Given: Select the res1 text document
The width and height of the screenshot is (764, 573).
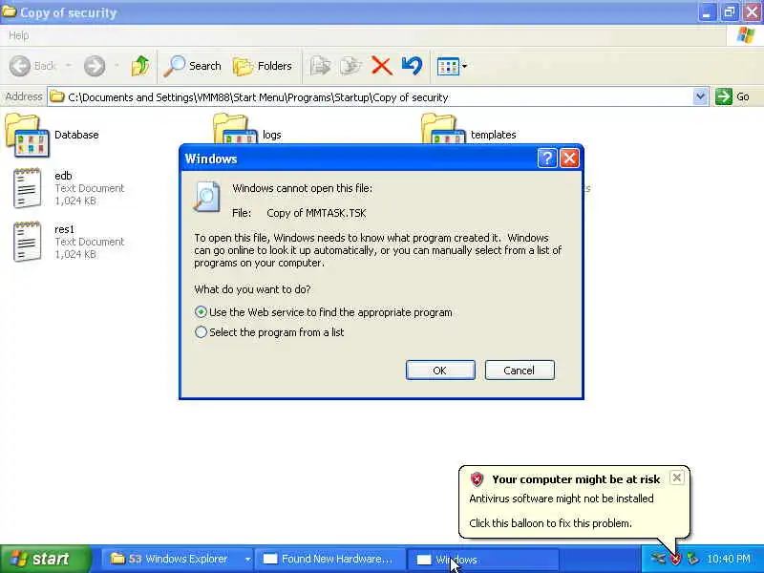Looking at the screenshot, I should click(x=69, y=242).
